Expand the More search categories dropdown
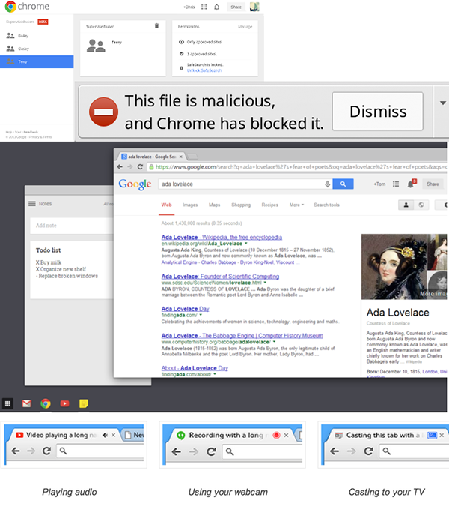 pos(296,205)
